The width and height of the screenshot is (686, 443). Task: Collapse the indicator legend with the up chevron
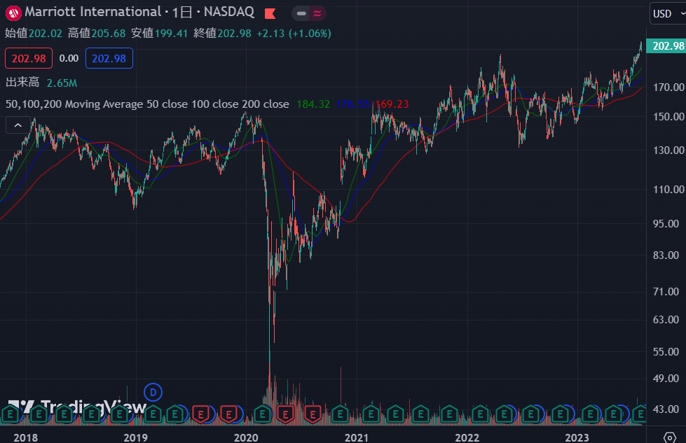point(18,125)
